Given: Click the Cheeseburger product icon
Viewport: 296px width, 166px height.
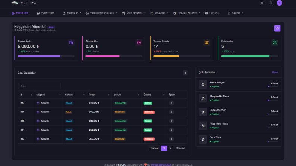Looking at the screenshot, I should [203, 112].
